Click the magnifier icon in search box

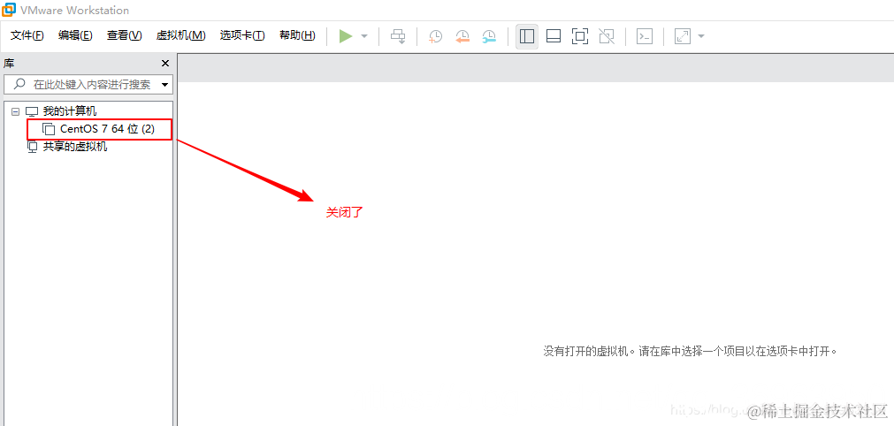click(x=19, y=84)
